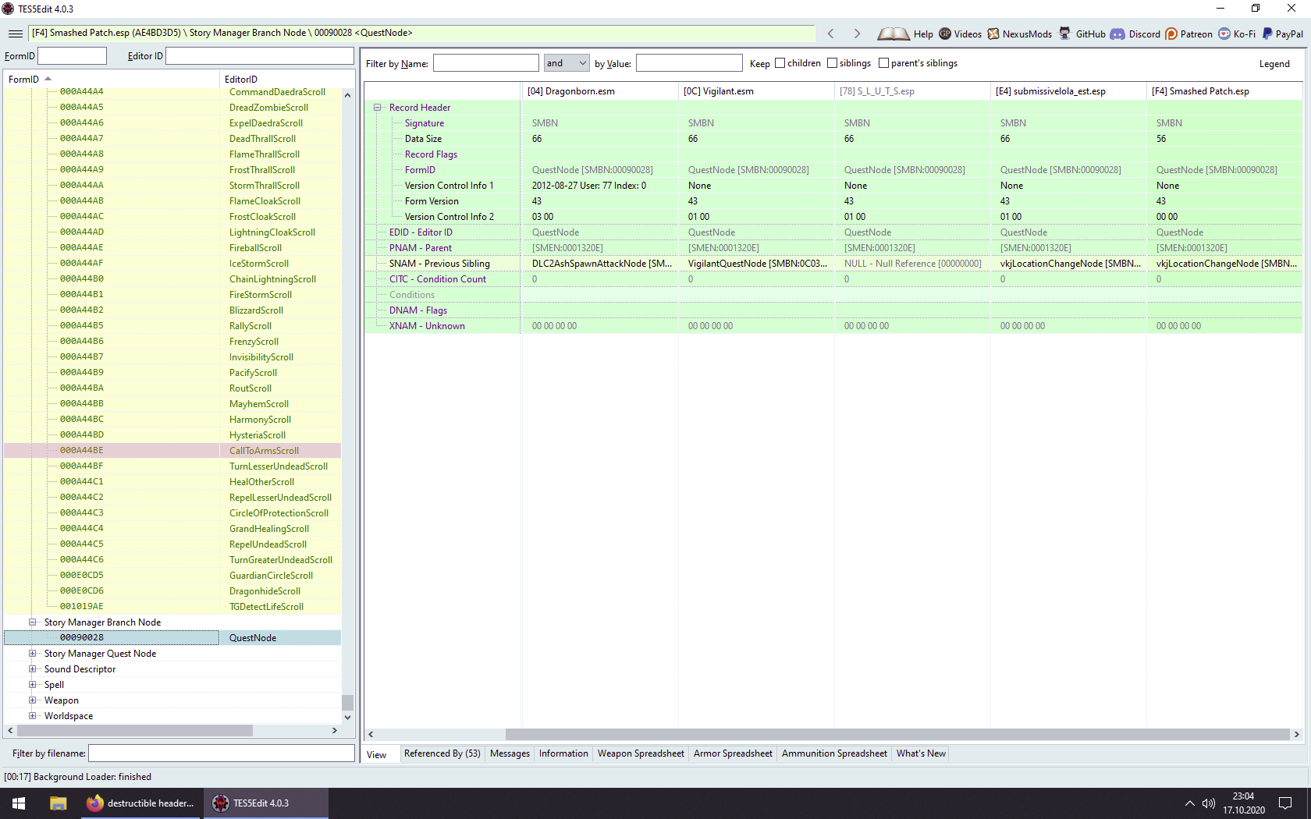
Task: Click the Editor ID search field
Action: [x=260, y=56]
